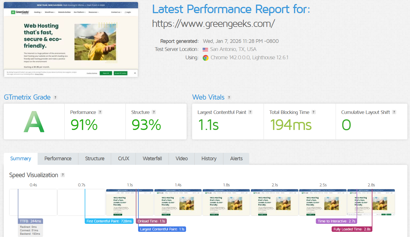Click the Fully Loaded Time 2.8s marker
The image size is (410, 237).
(352, 229)
